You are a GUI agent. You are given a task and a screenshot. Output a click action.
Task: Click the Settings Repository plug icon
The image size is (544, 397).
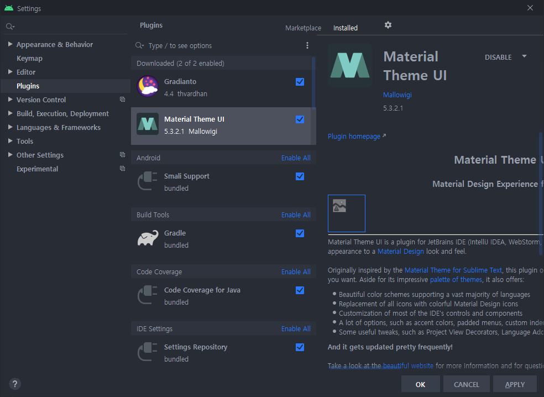coord(148,352)
